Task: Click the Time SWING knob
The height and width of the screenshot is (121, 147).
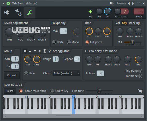Action: pyautogui.click(x=107, y=31)
